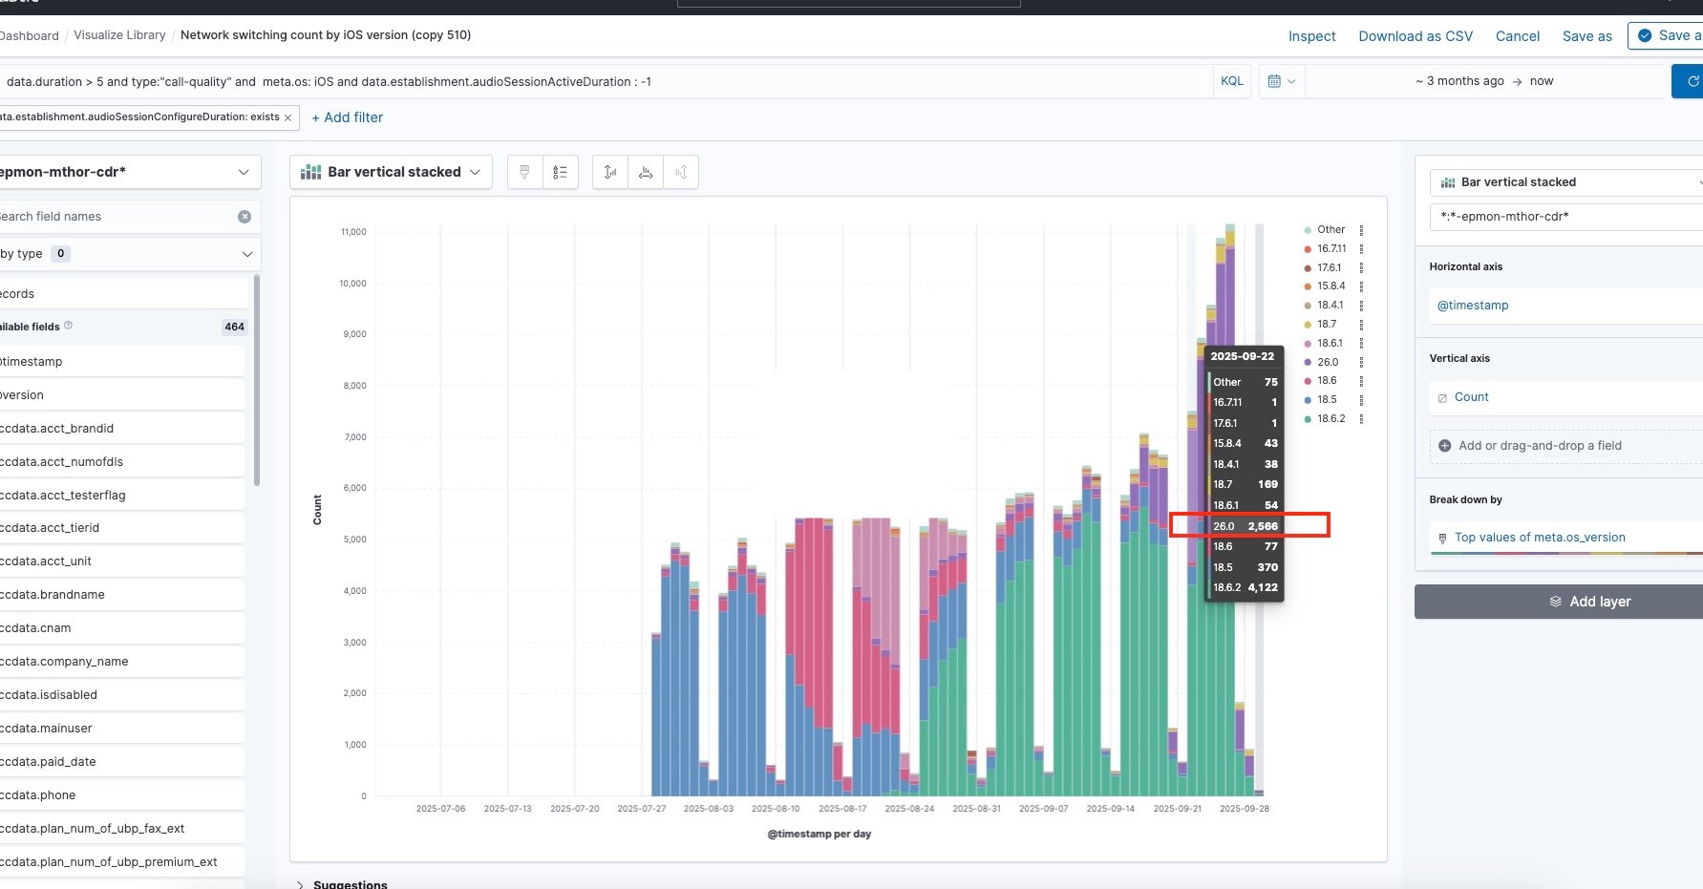
Task: Open left axis settings icon
Action: [x=610, y=172]
